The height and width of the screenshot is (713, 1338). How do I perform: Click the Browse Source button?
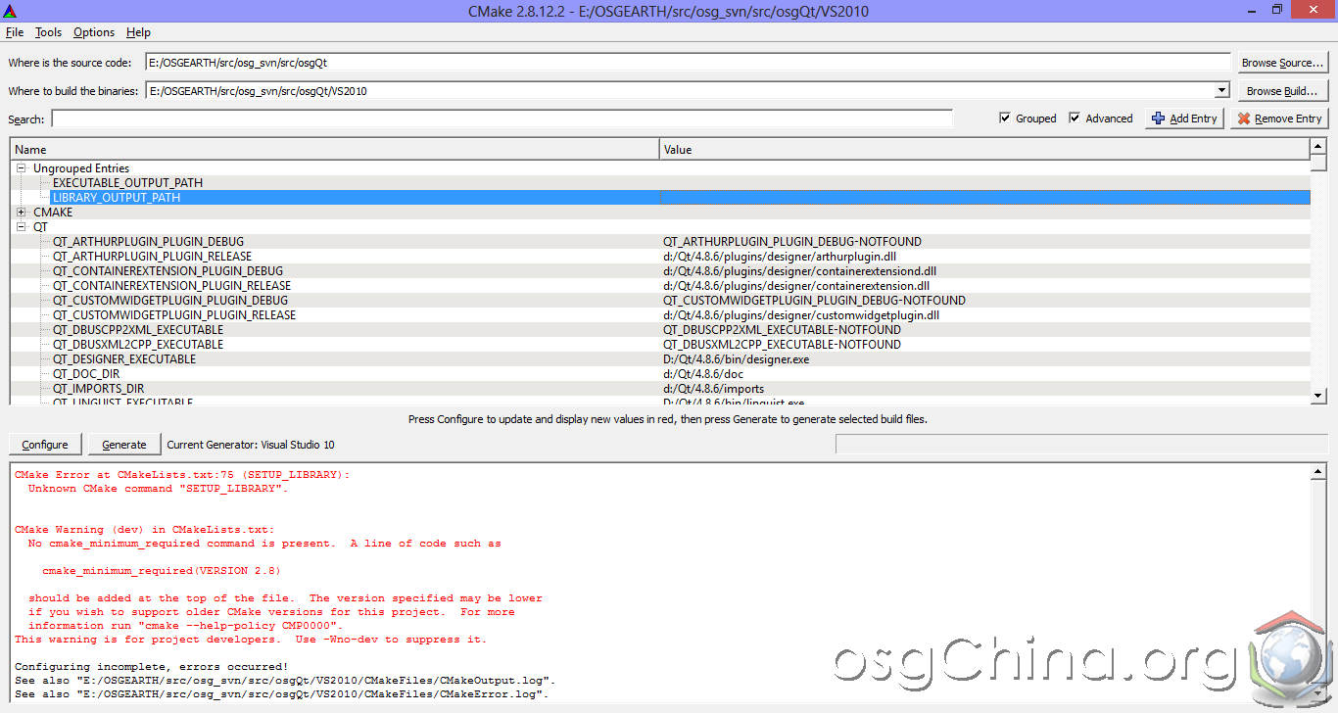pyautogui.click(x=1282, y=63)
